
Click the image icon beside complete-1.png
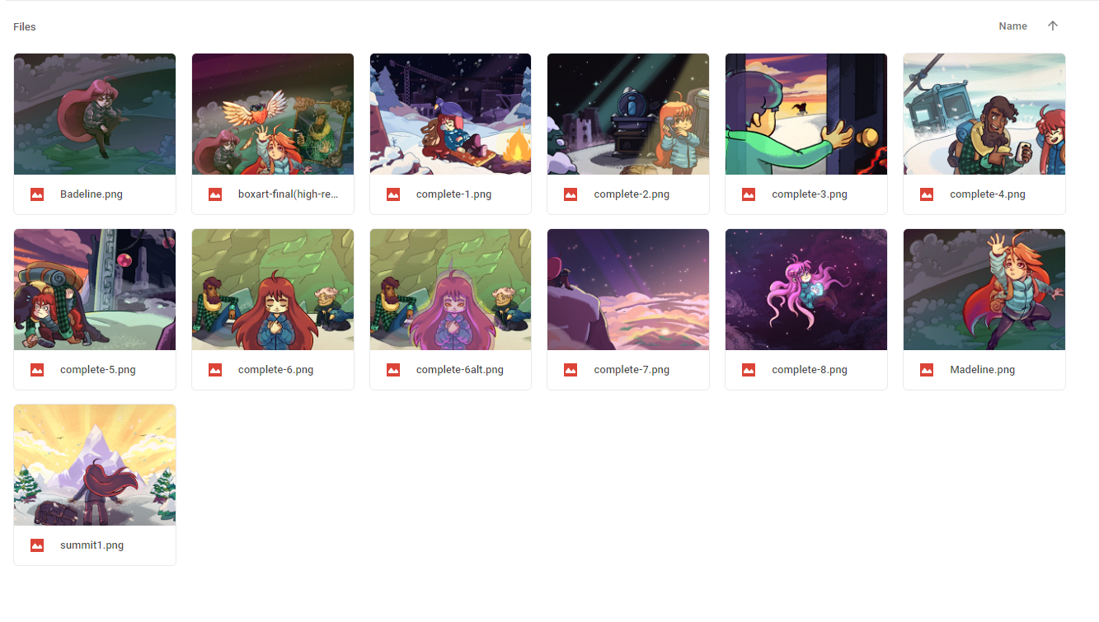(x=393, y=194)
